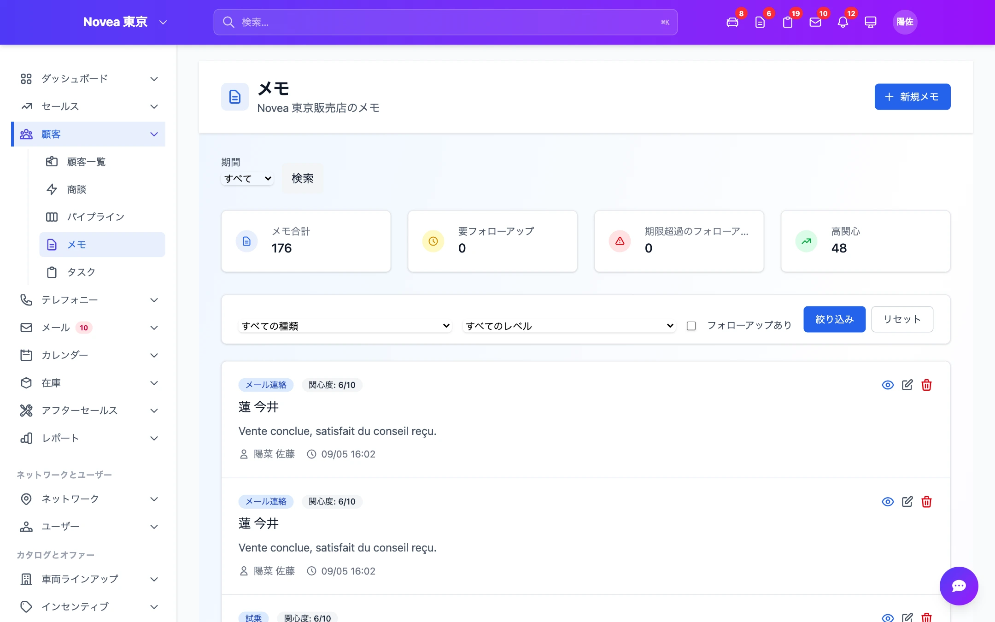Click the メモ page header icon

pos(235,97)
